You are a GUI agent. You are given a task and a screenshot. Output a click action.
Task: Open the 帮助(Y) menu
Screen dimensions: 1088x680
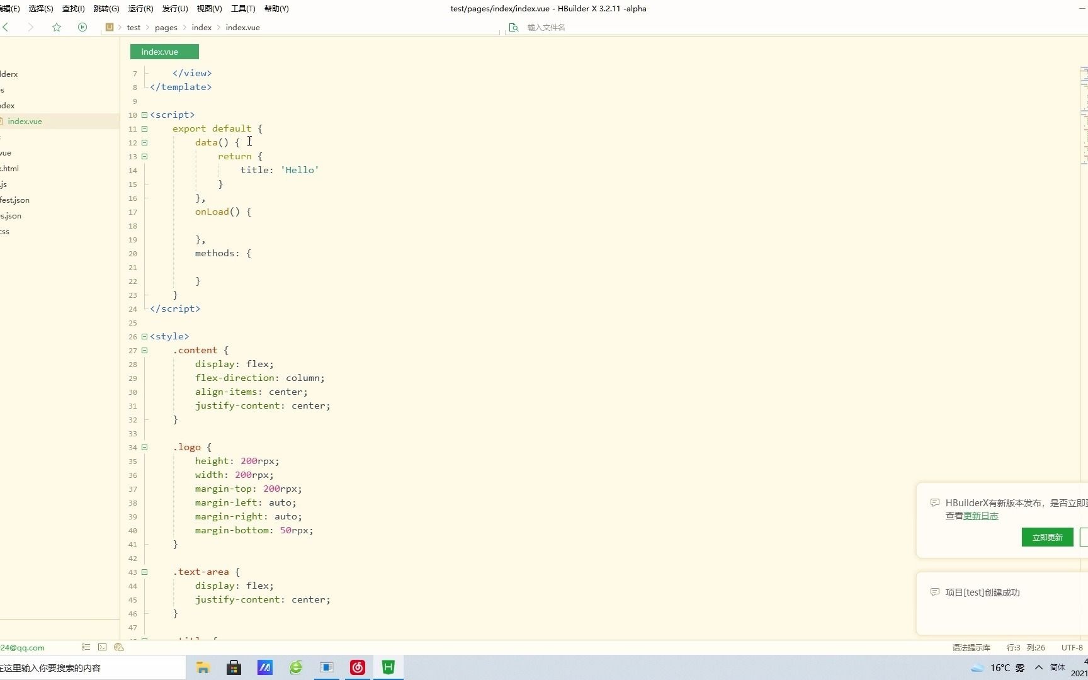tap(276, 9)
